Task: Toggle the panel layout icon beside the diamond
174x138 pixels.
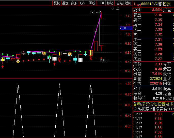Action: pos(117,8)
